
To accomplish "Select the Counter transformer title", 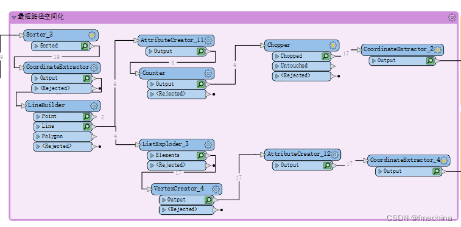I will 153,73.
